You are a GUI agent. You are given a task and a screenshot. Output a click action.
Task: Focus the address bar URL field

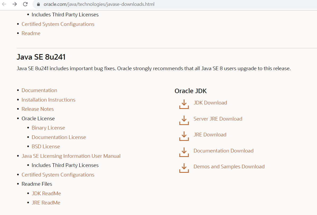pyautogui.click(x=174, y=4)
